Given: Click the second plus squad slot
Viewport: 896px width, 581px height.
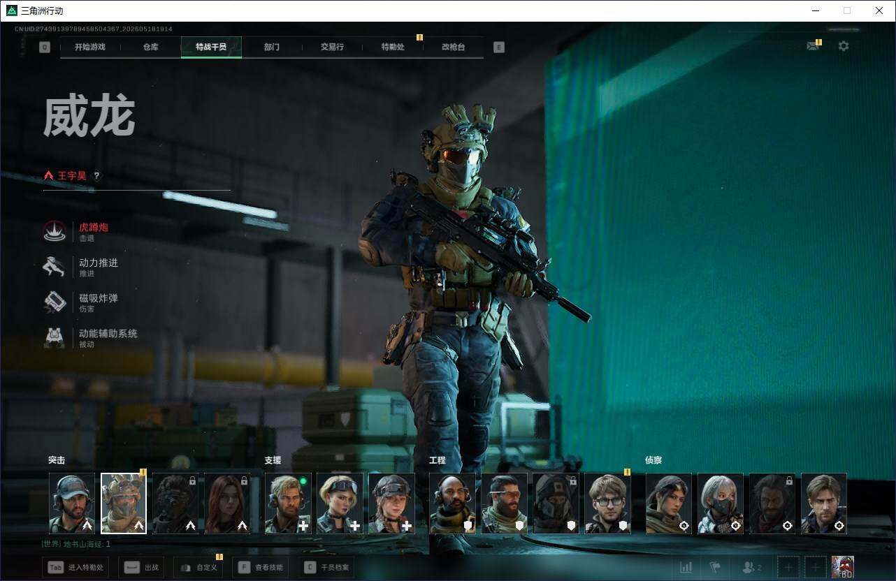Looking at the screenshot, I should [815, 568].
